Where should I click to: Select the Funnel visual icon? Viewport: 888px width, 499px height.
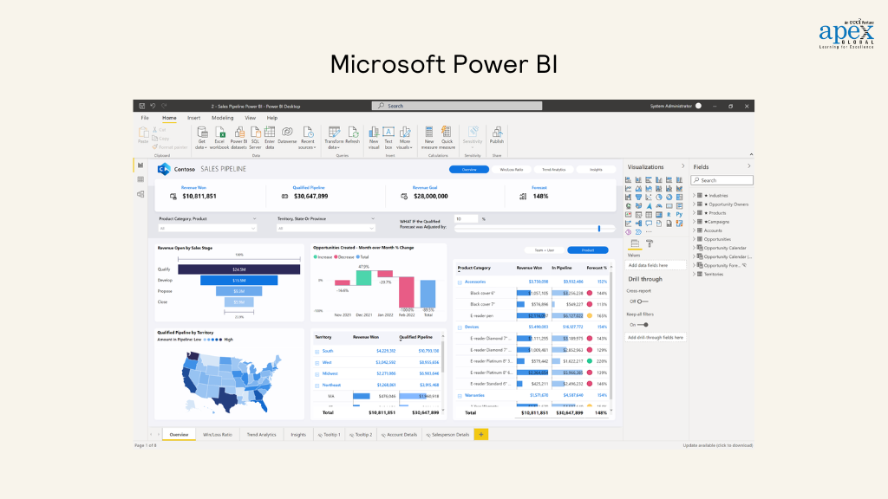point(638,198)
